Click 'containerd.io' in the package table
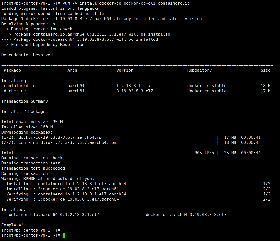Image resolution: width=280 pixels, height=241 pixels. click(x=20, y=86)
